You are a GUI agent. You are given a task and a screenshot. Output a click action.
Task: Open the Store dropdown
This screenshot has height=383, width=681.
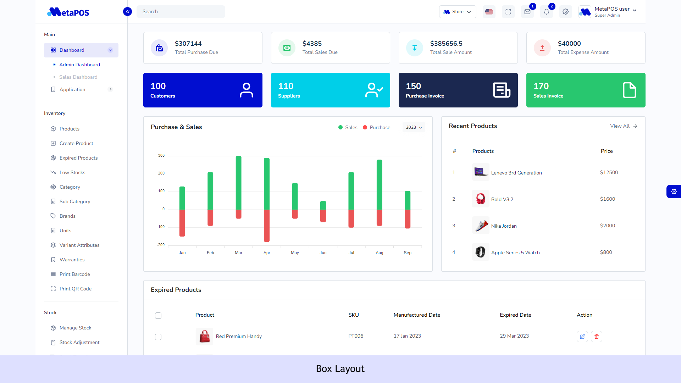[x=458, y=12]
